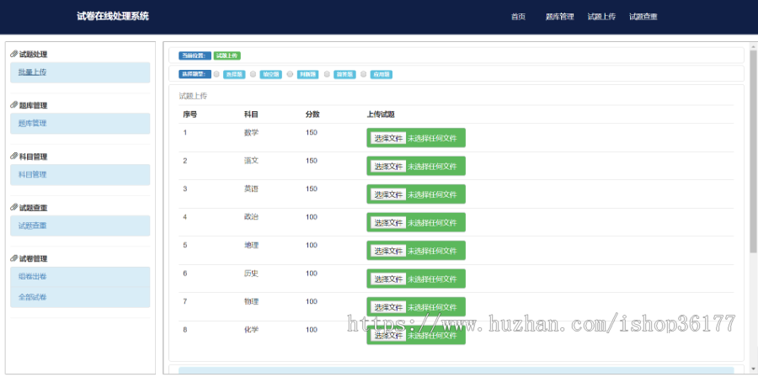This screenshot has height=377, width=758.
Task: Open 试题查重 in the top navigation
Action: (x=643, y=17)
